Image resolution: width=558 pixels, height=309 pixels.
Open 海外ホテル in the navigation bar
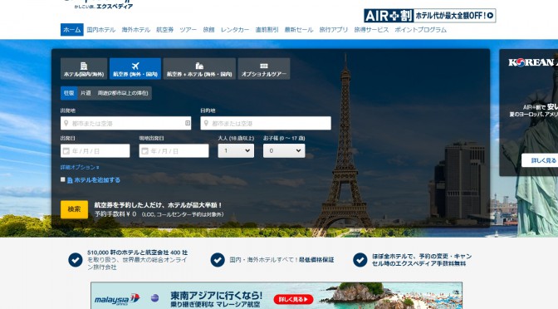[x=136, y=30]
